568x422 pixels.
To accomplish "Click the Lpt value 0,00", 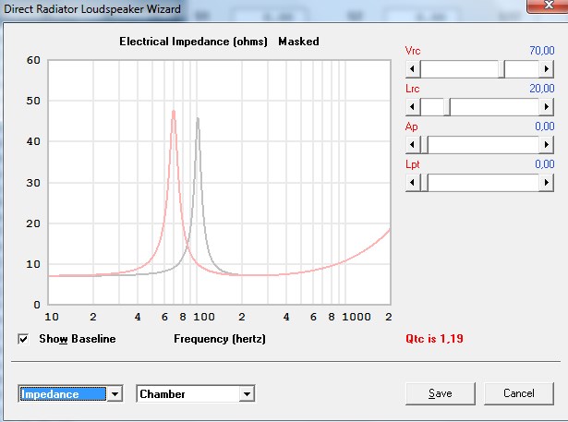I will 545,163.
